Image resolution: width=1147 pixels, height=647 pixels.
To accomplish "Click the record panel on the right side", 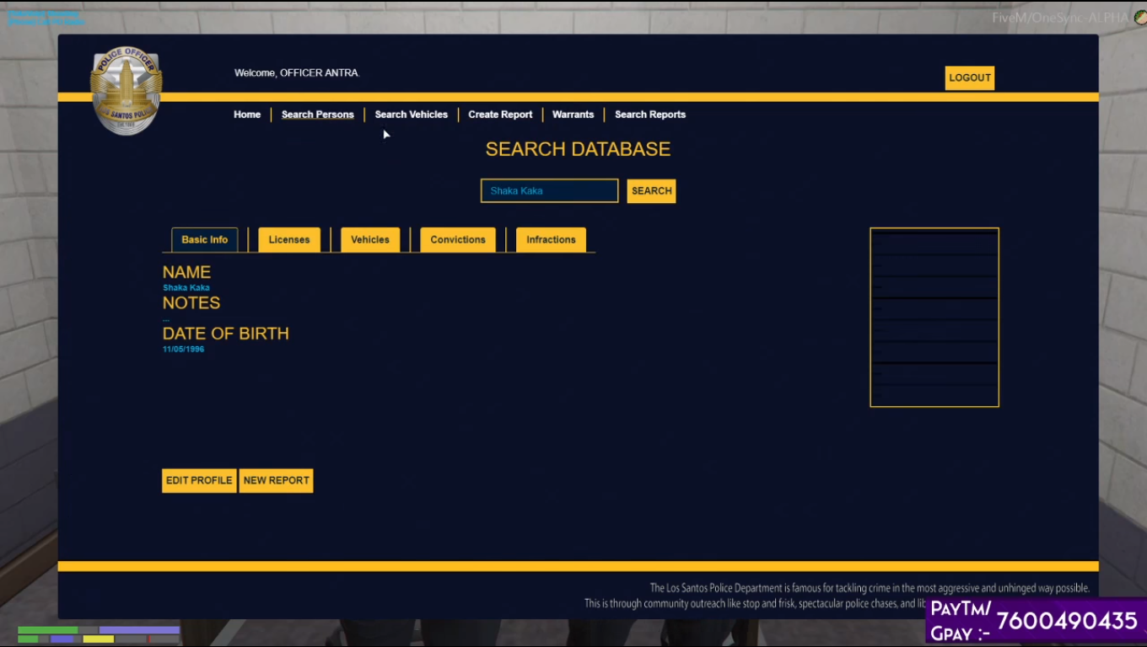I will [934, 318].
